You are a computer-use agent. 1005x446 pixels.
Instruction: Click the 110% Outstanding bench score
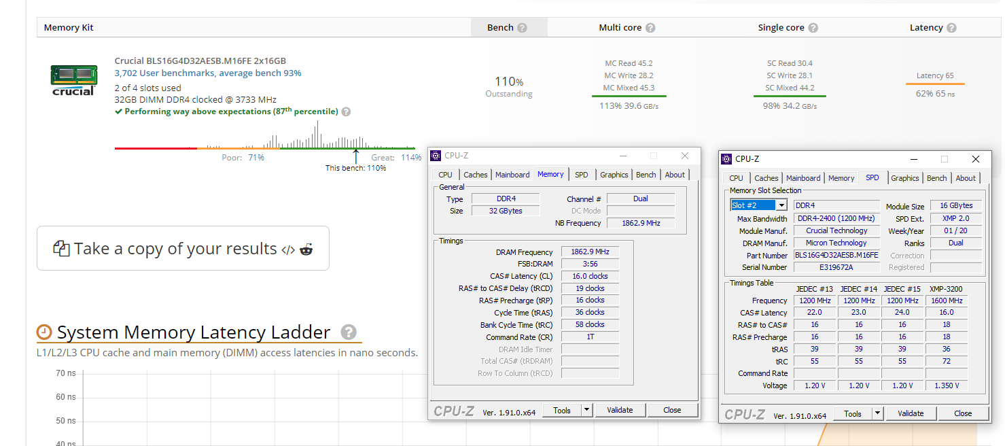tap(509, 86)
